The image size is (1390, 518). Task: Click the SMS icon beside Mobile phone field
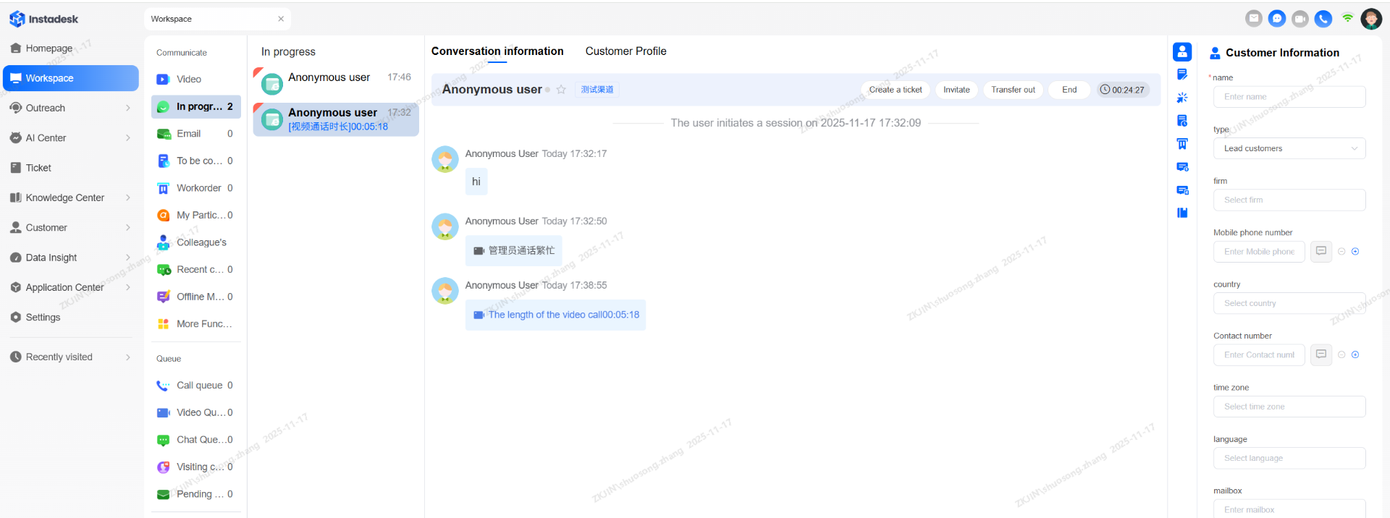1321,251
